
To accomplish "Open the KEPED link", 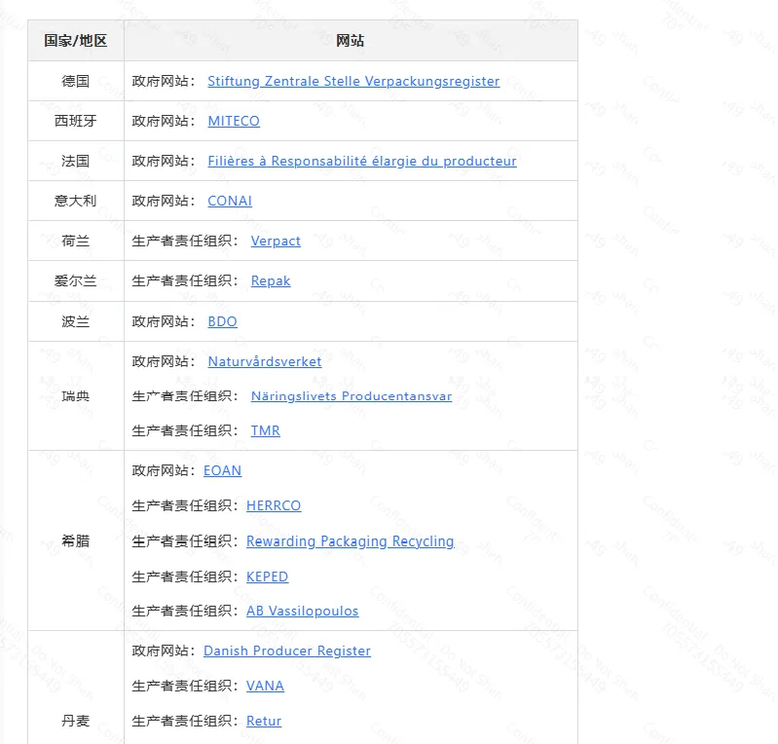I will (267, 577).
